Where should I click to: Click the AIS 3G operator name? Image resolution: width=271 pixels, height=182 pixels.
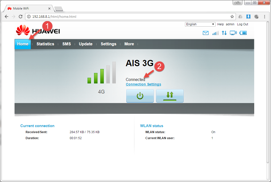[140, 63]
